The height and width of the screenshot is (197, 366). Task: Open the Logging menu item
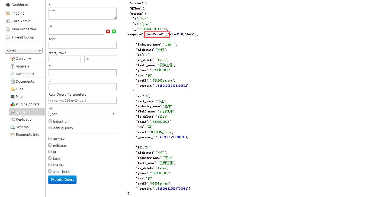coord(18,13)
